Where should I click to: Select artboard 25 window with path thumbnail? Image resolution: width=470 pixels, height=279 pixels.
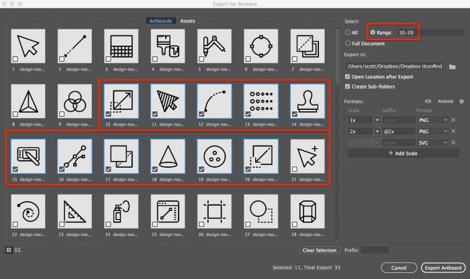coord(168,211)
